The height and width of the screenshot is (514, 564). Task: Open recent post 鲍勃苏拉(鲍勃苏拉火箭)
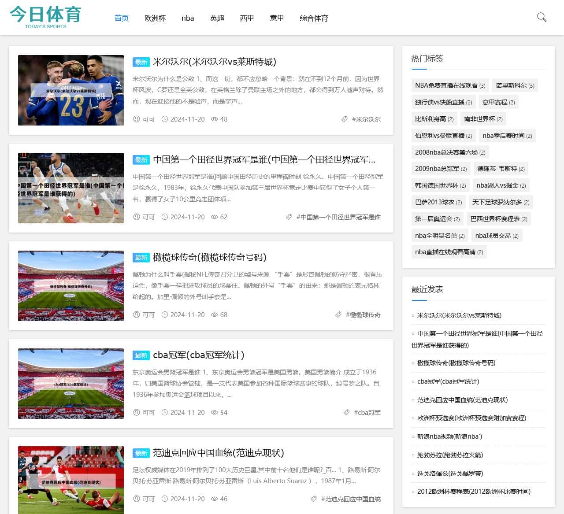coord(450,455)
